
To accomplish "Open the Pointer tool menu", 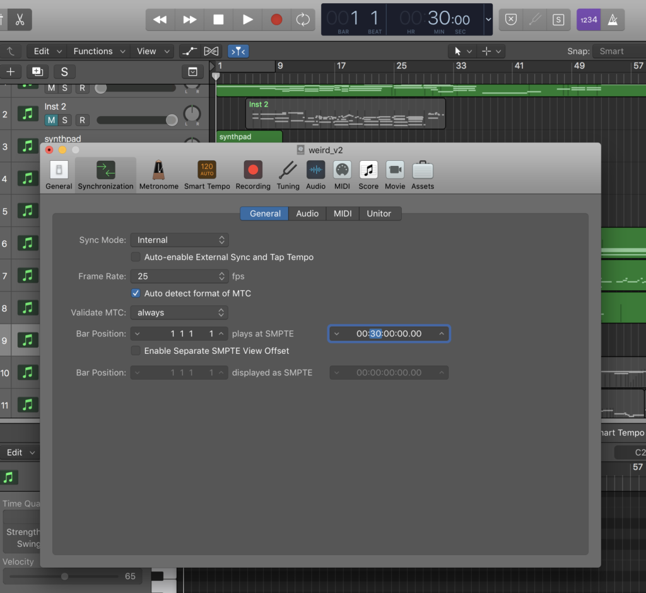I will pos(462,51).
